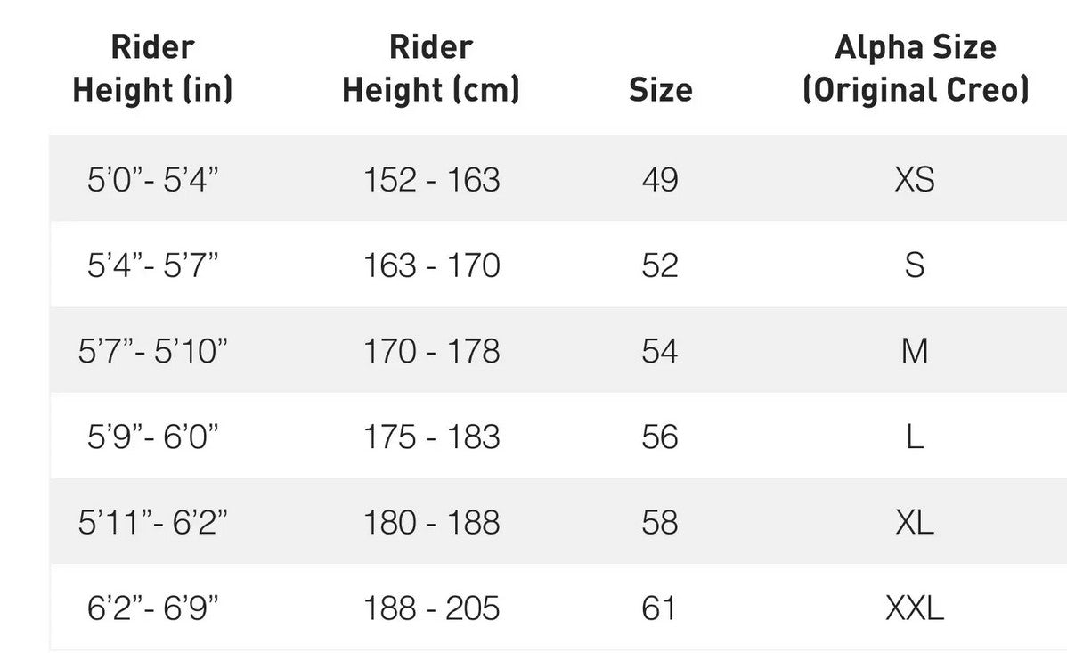1067x653 pixels.
Task: Click the L alpha size cell
Action: tap(915, 437)
